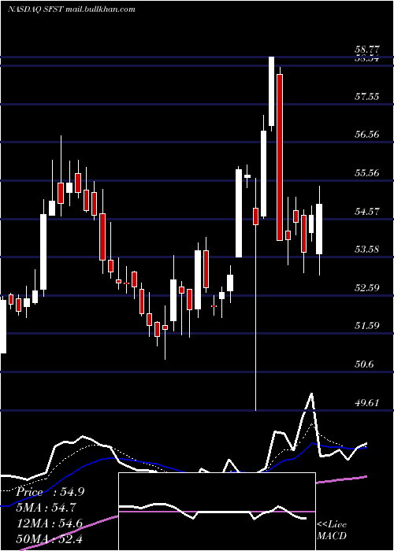Select the 49.61 price level label
The width and height of the screenshot is (394, 551).
(367, 403)
